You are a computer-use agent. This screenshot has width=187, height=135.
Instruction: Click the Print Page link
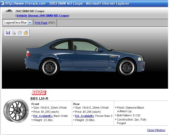click(x=41, y=23)
